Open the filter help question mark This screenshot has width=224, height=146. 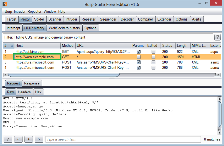click(217, 37)
